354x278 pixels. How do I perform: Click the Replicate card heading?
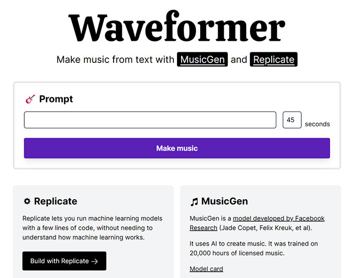[55, 201]
